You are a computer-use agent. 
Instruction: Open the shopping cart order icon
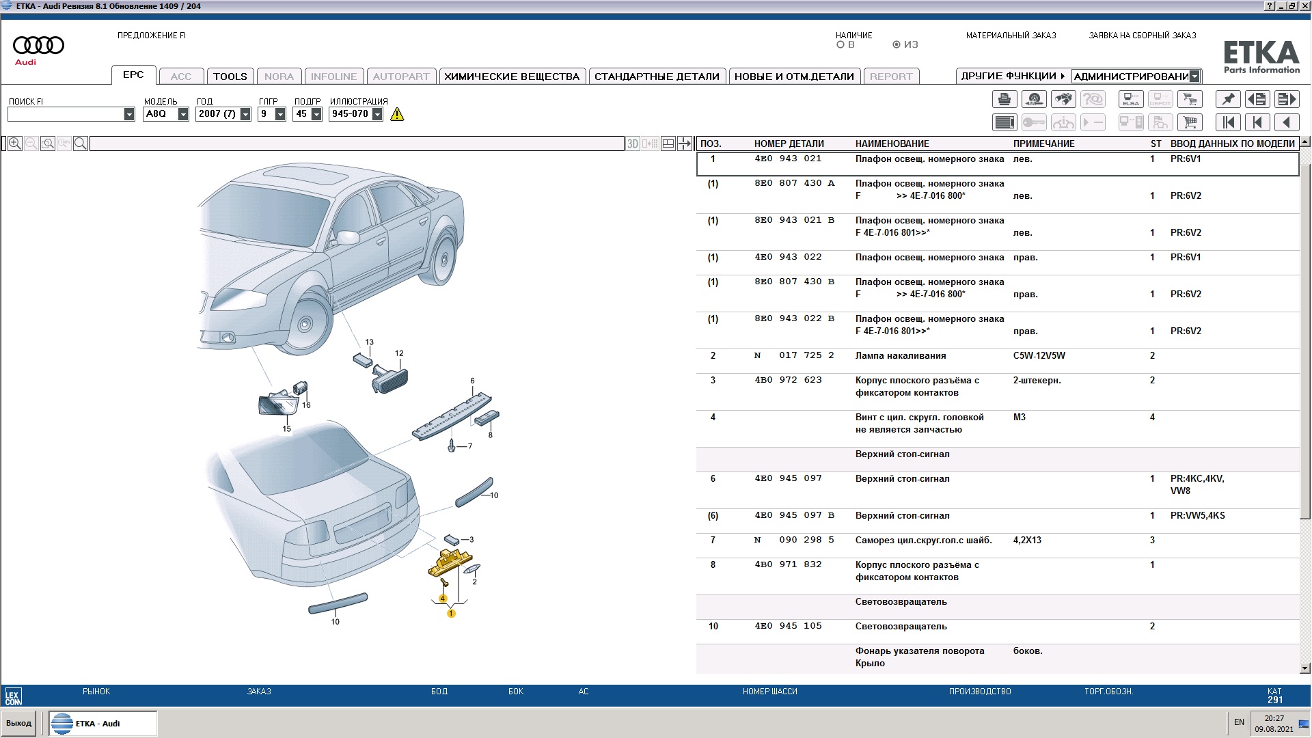coord(1190,122)
